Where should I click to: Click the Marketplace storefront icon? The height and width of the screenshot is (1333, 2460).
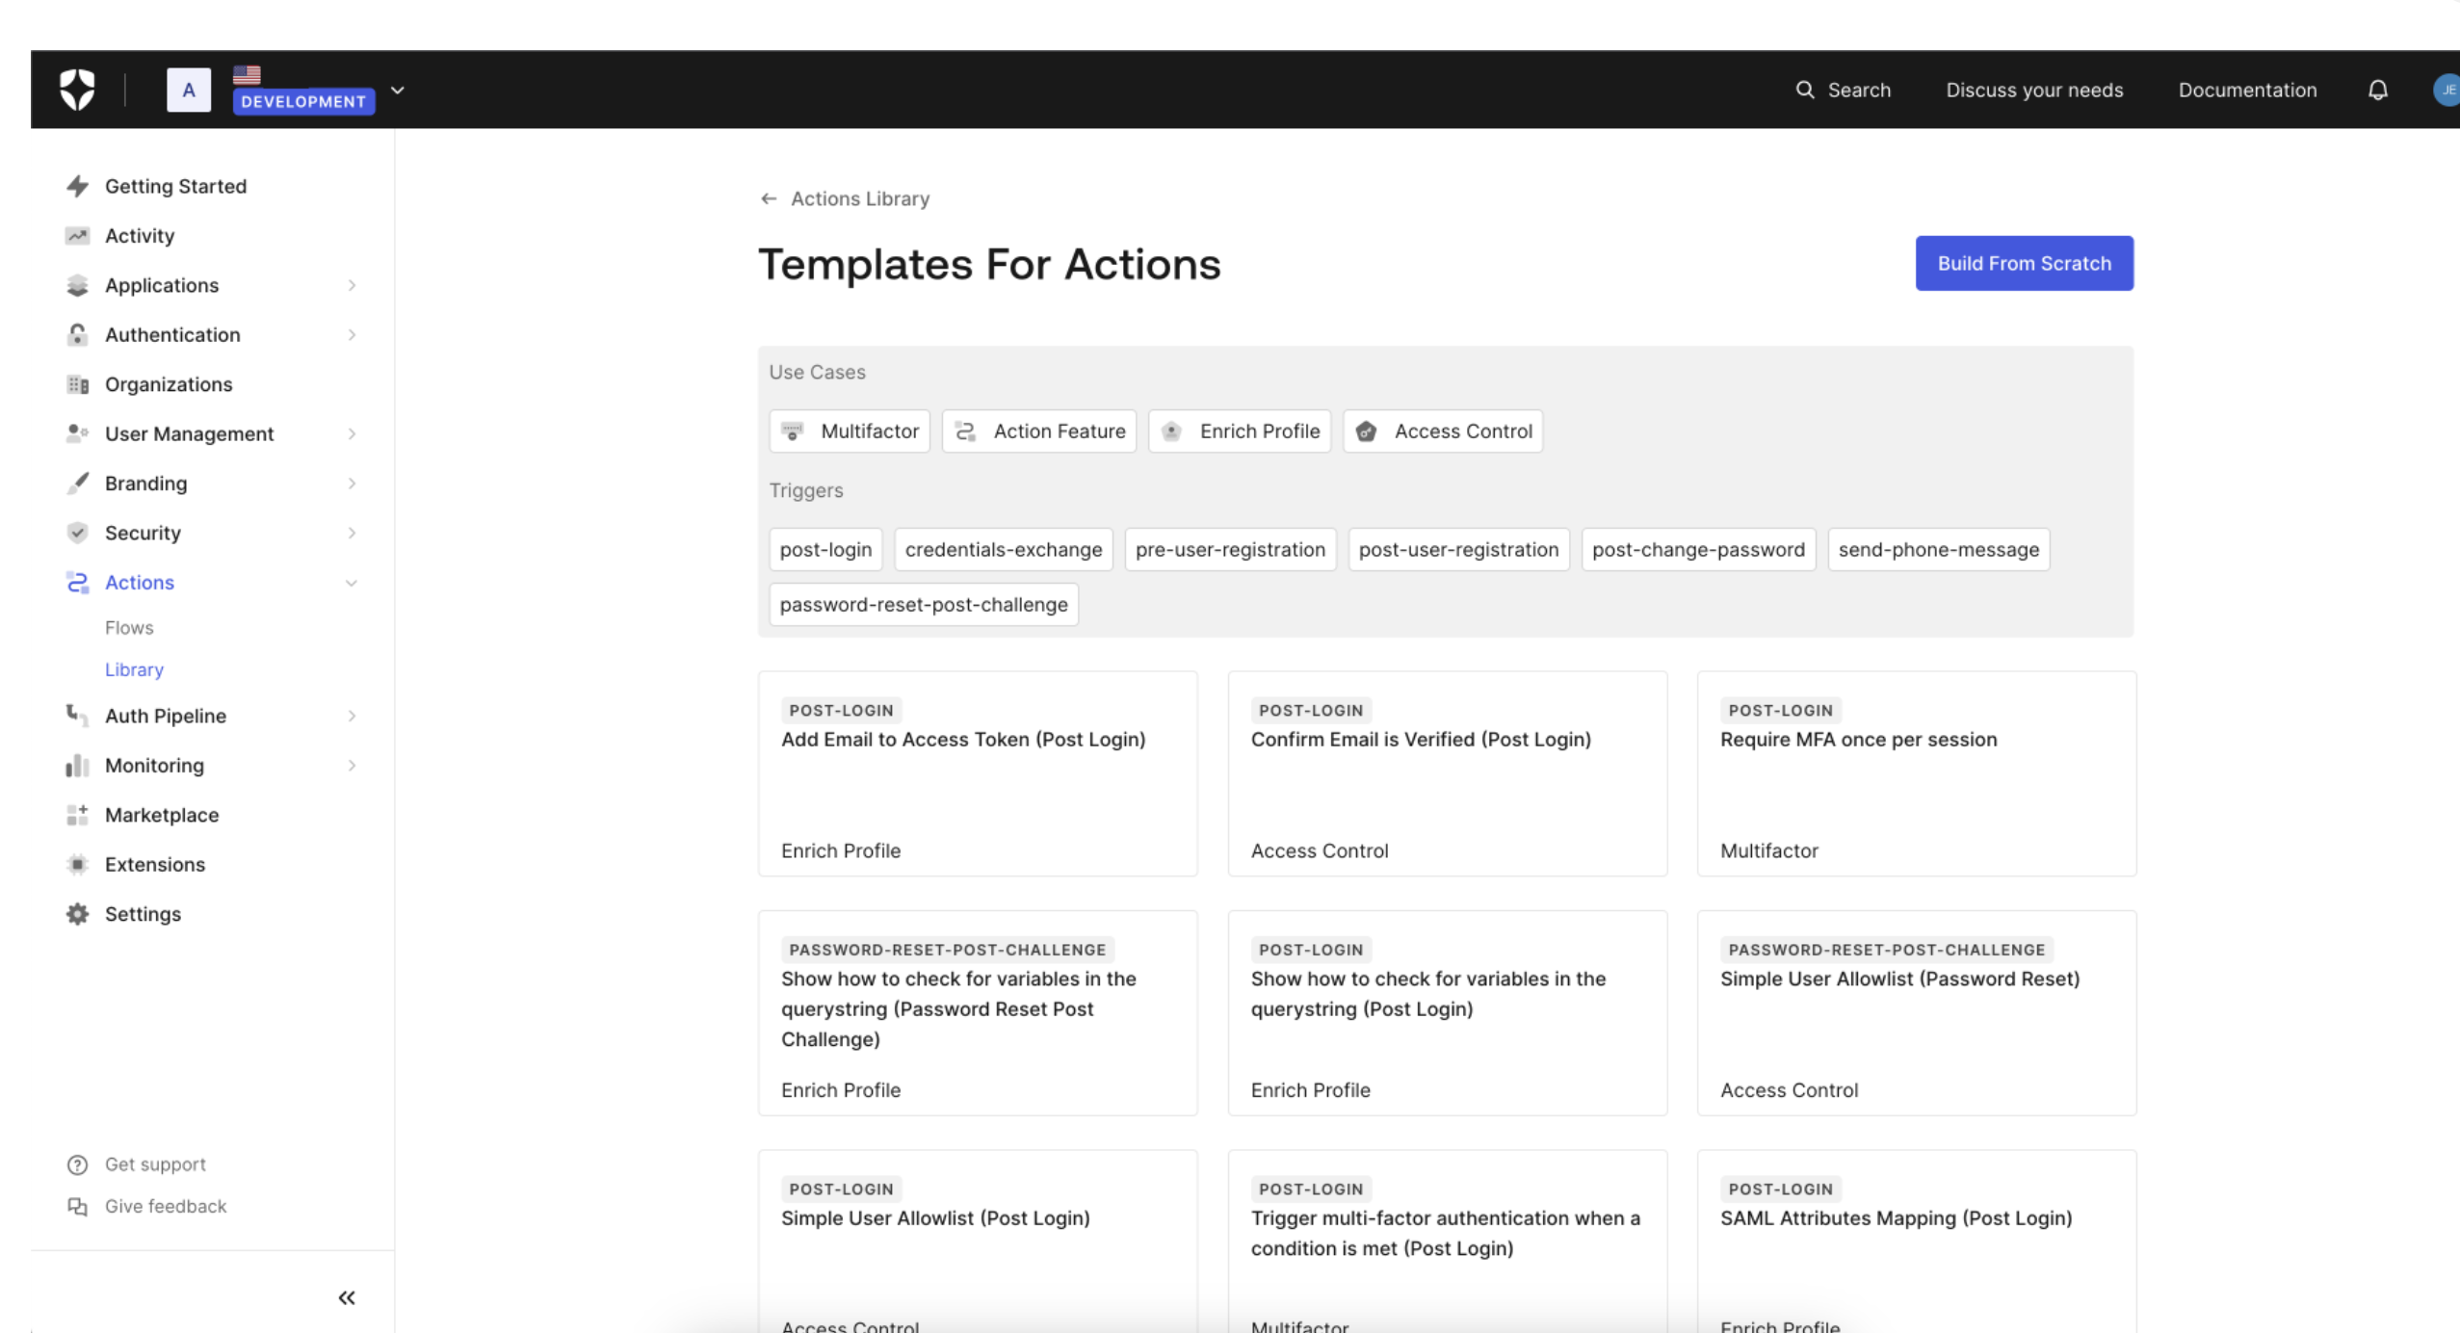[x=77, y=814]
